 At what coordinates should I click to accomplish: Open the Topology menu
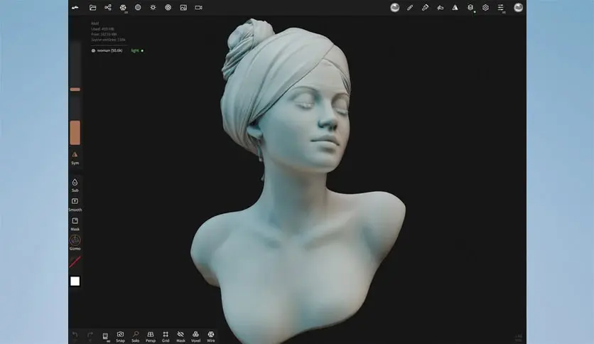pyautogui.click(x=123, y=8)
